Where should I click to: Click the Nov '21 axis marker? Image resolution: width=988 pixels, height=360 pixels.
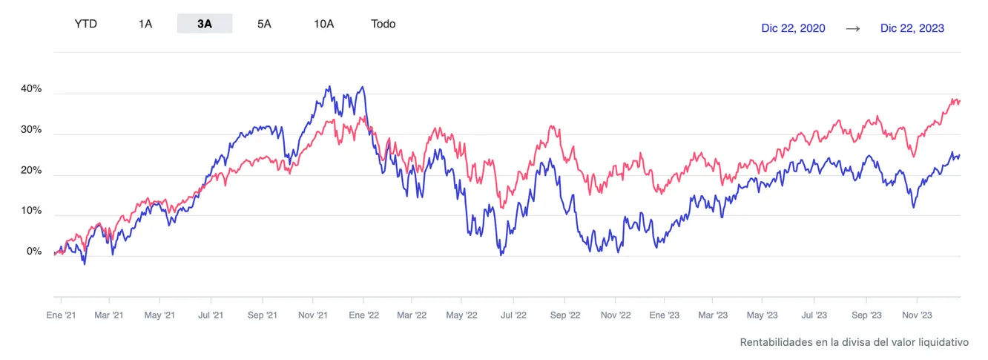(313, 315)
